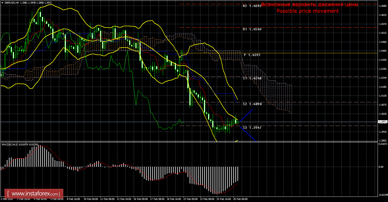The image size is (388, 202).
Task: Click the Russian red caption text
Action: click(x=310, y=5)
